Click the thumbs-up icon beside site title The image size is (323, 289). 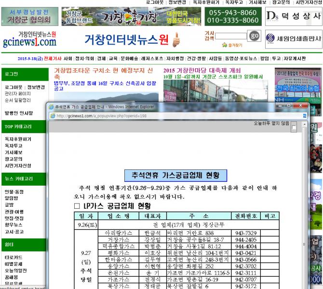(x=176, y=39)
